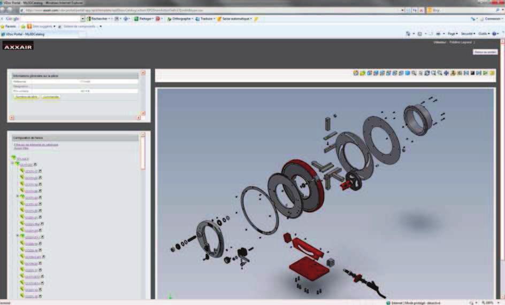Click the component tree panel scrollbar thumb
The height and width of the screenshot is (305, 505).
[x=143, y=153]
